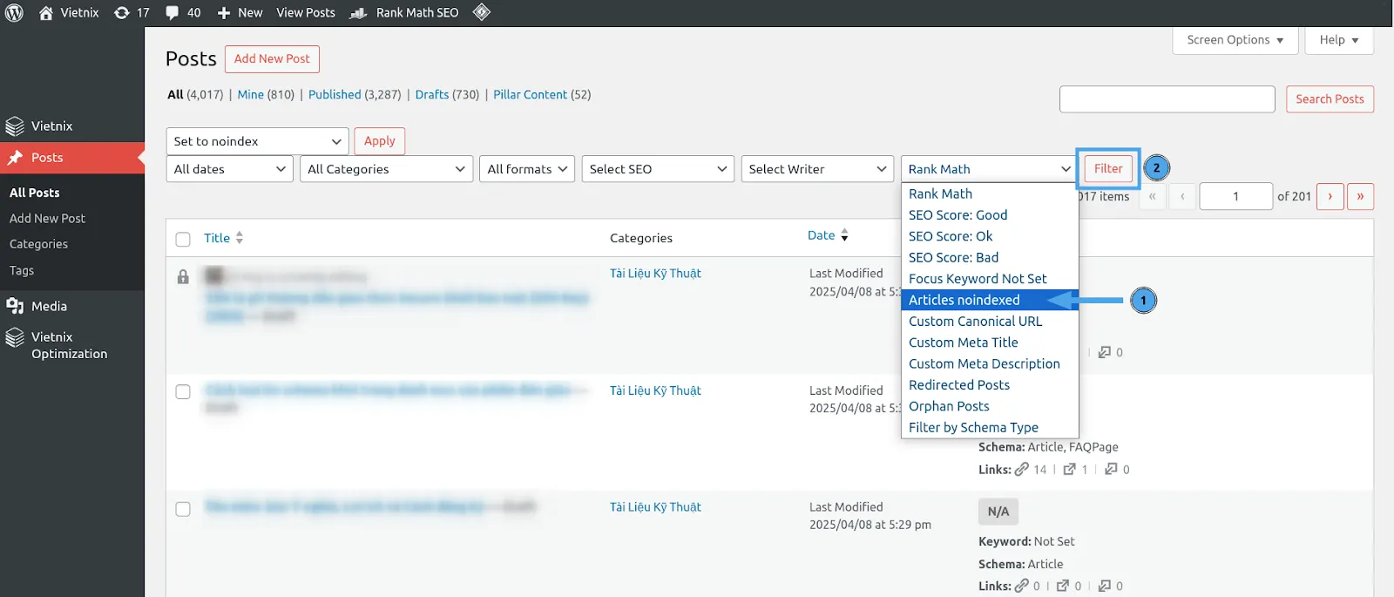Click the home icon beside Vietnix
Image resolution: width=1394 pixels, height=597 pixels.
[x=46, y=13]
